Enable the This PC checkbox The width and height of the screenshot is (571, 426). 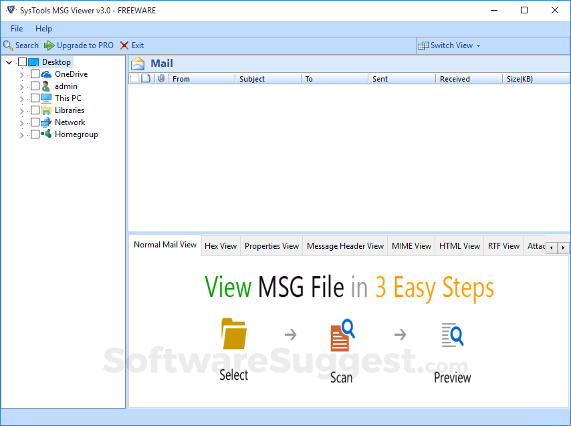coord(34,98)
